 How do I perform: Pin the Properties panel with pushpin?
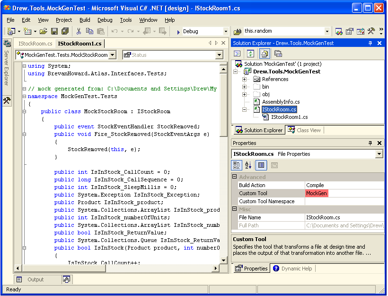coord(370,143)
